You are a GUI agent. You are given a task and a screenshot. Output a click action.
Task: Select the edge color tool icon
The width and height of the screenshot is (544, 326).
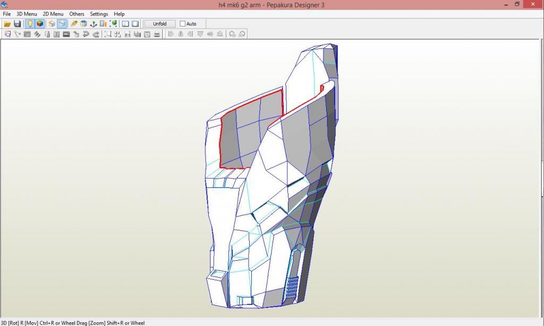(x=47, y=34)
